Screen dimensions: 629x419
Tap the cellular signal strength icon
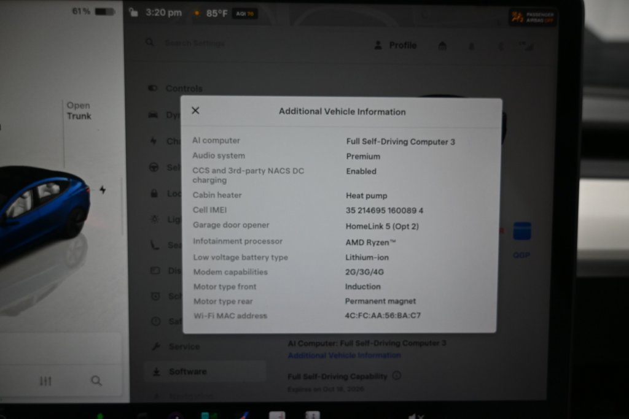(526, 46)
